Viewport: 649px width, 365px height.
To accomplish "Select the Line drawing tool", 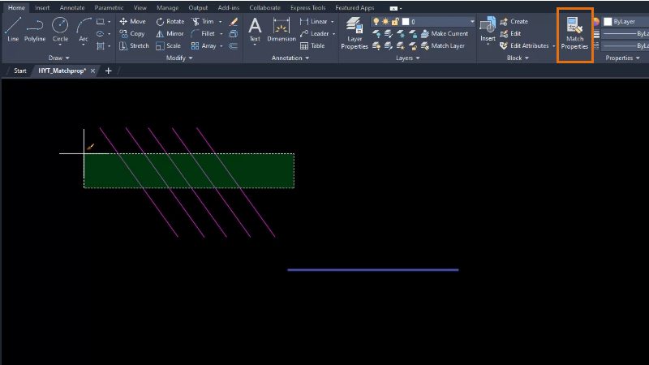I will [13, 29].
